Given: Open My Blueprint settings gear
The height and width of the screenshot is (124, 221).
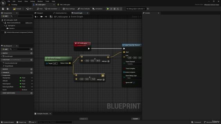Looking at the screenshot, I should click(31, 49).
